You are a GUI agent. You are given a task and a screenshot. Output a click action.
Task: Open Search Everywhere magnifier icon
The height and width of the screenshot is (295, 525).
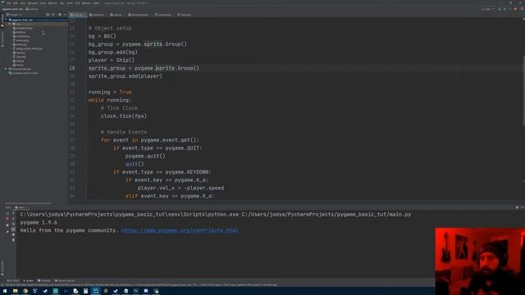522,9
